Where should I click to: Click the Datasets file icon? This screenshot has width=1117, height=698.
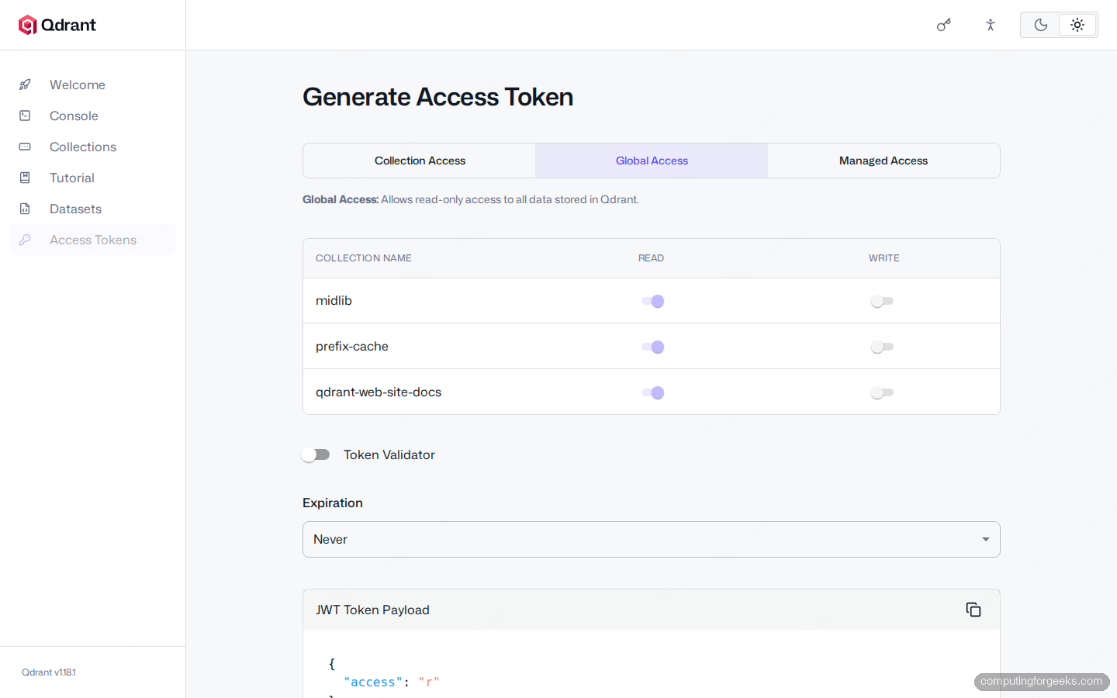(25, 209)
